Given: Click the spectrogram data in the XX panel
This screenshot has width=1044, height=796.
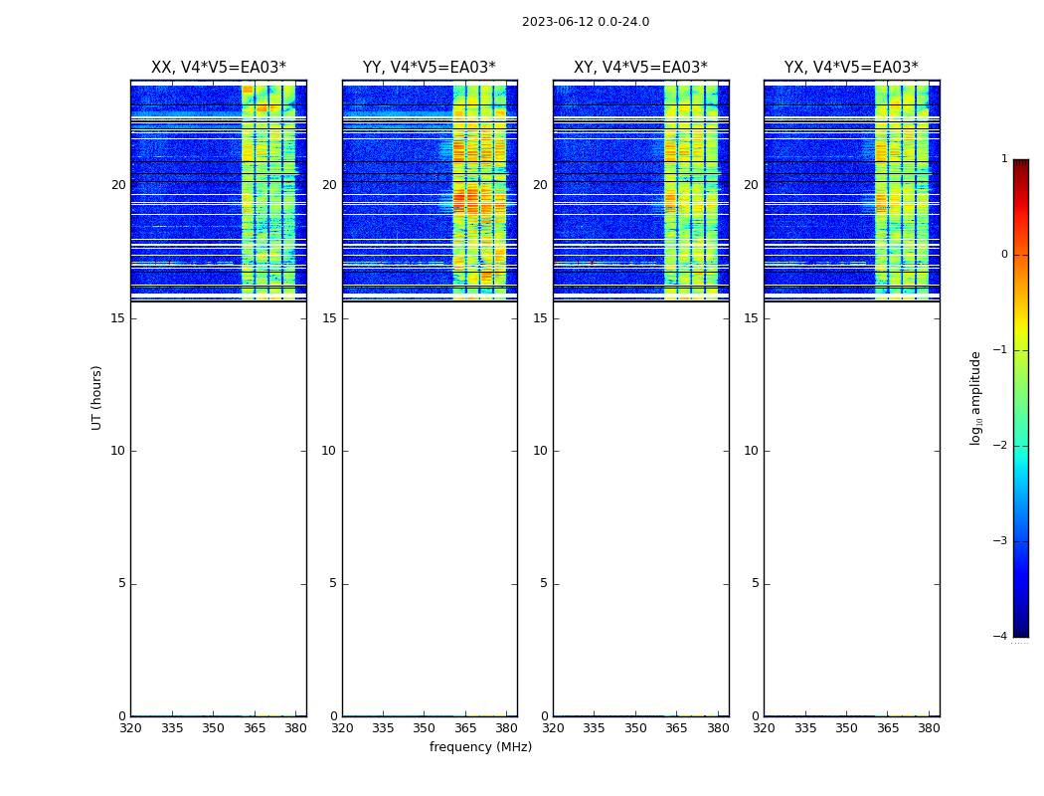Looking at the screenshot, I should [219, 190].
